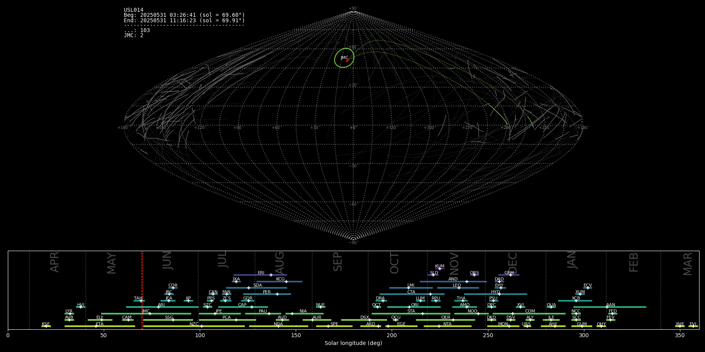The image size is (705, 352).
Task: Click the −60 latitude label on the sky map
Action: click(353, 204)
